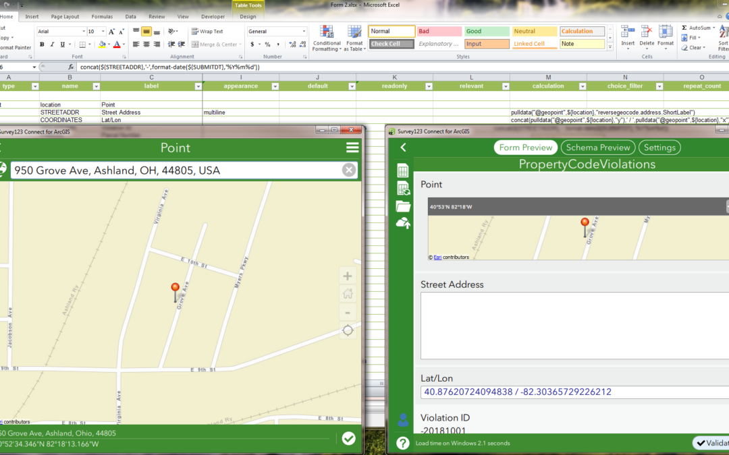
Task: Open the Settings tab
Action: coord(659,148)
